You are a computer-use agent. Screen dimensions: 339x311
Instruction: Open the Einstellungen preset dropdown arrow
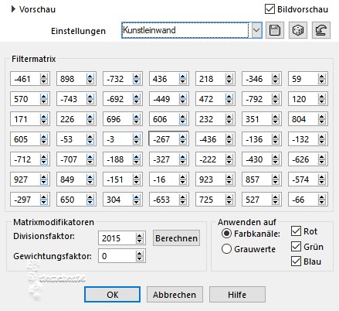pos(256,30)
